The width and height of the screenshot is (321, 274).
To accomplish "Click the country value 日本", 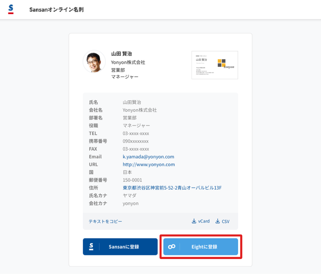I will tap(128, 172).
